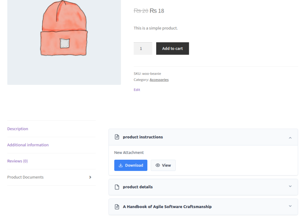This screenshot has width=306, height=219.
Task: Add the beanie to the cart
Action: pyautogui.click(x=172, y=49)
